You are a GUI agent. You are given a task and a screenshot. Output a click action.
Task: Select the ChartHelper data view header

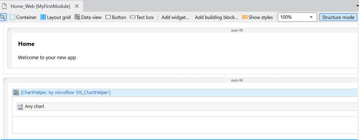coord(184,93)
